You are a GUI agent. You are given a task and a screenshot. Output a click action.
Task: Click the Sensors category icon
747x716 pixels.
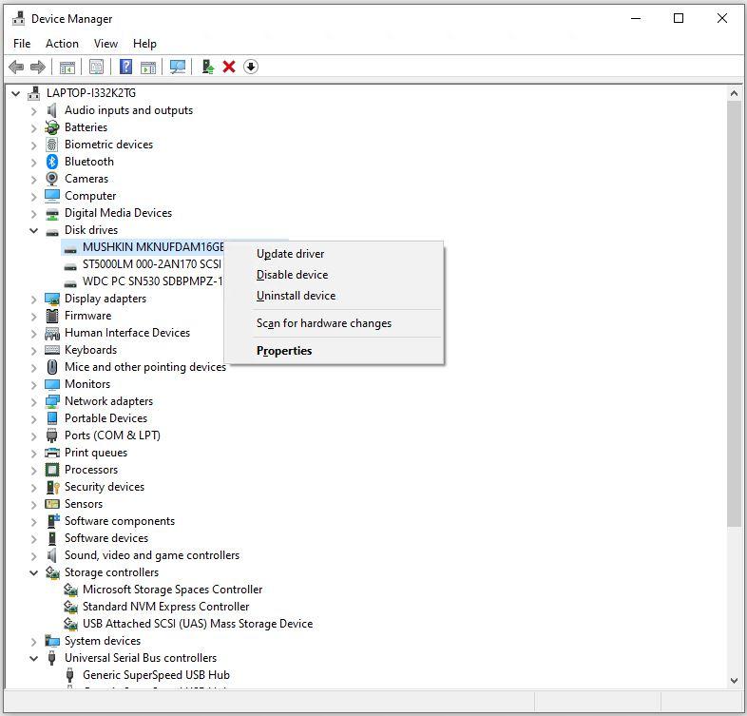[52, 504]
